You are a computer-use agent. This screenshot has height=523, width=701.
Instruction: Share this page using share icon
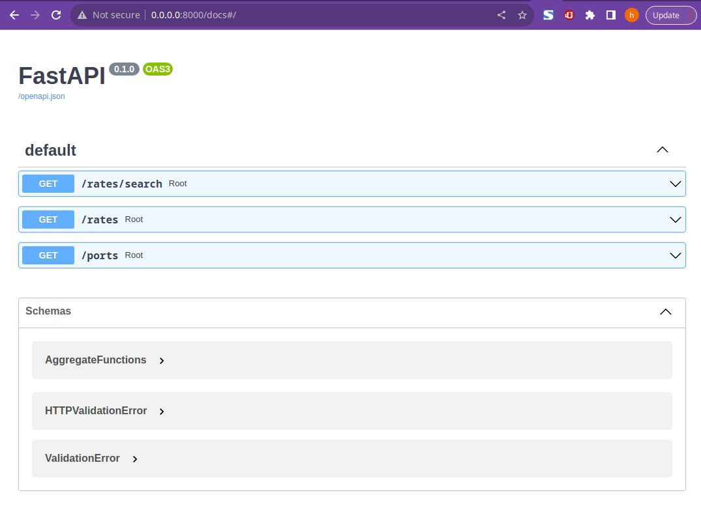point(501,15)
